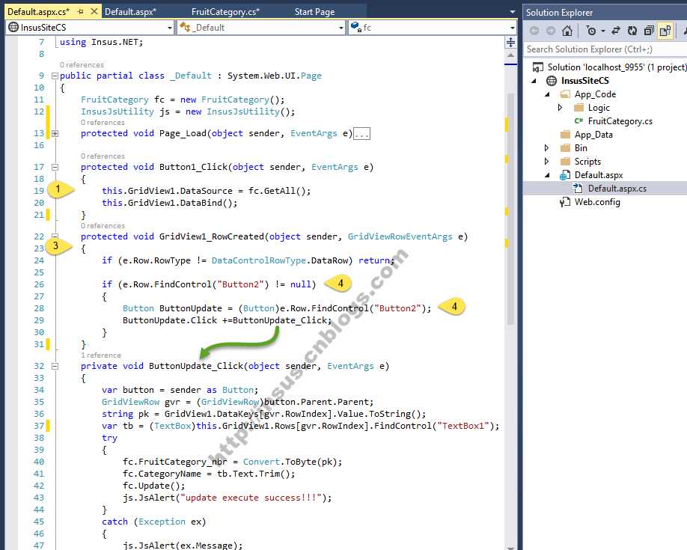Click the Collapse All icon in Solution Explorer
Screen dimensions: 687x550
648,31
